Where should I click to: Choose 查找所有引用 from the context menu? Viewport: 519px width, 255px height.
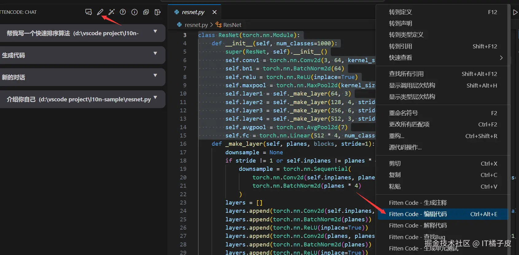(x=443, y=74)
